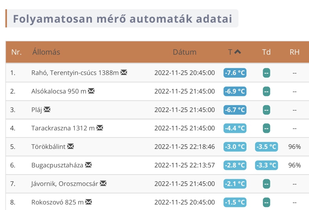Open the Bugacpusztaháza station name
Image resolution: width=309 pixels, height=210 pixels.
[57, 165]
